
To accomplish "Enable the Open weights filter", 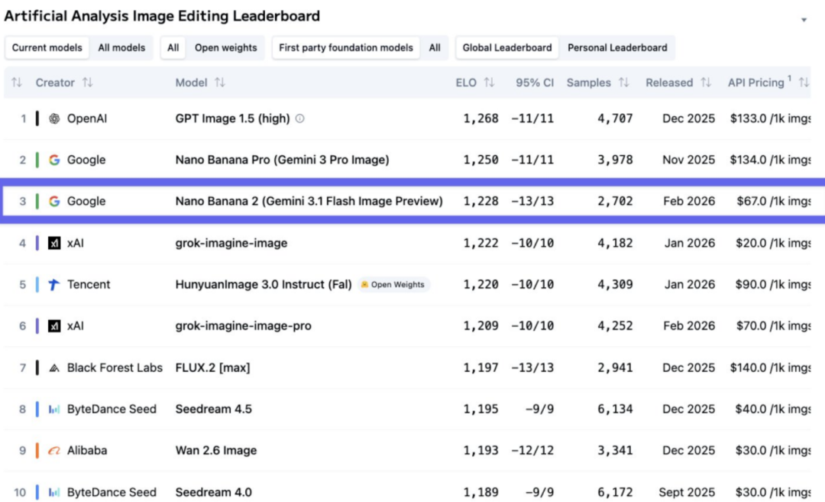I will pyautogui.click(x=225, y=47).
